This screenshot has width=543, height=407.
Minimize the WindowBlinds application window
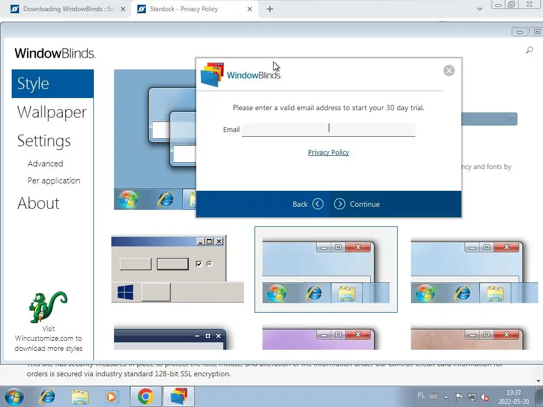(x=520, y=32)
